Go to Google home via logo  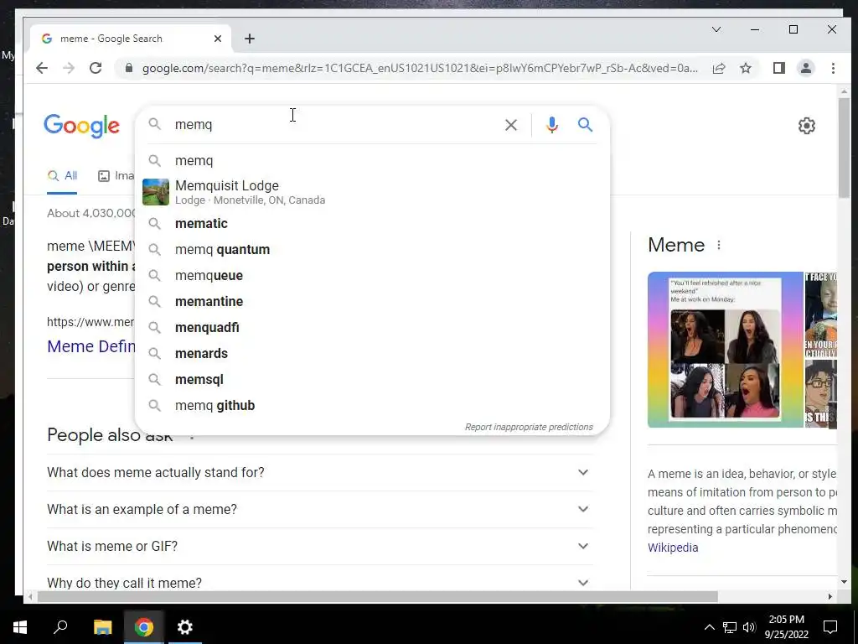pos(81,126)
